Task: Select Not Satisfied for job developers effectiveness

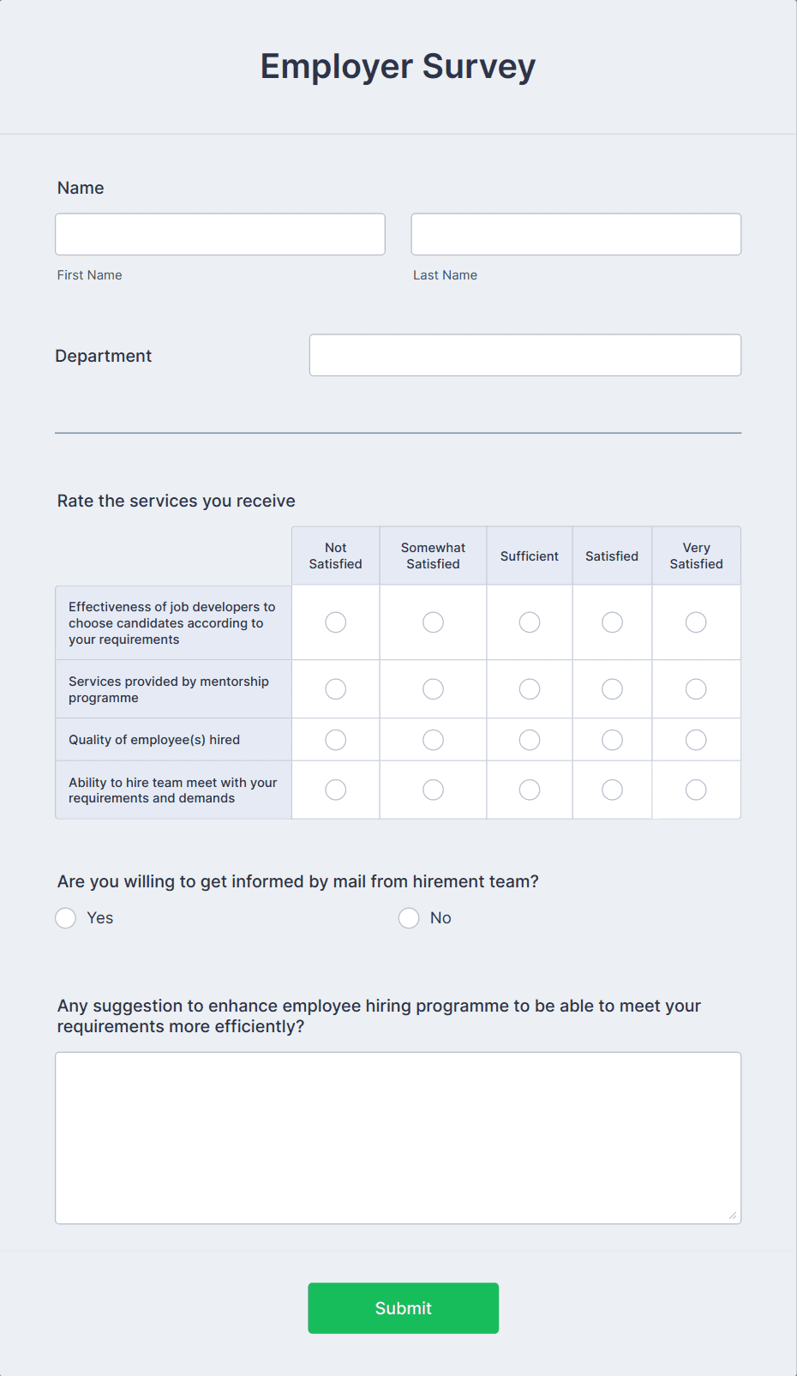Action: (335, 622)
